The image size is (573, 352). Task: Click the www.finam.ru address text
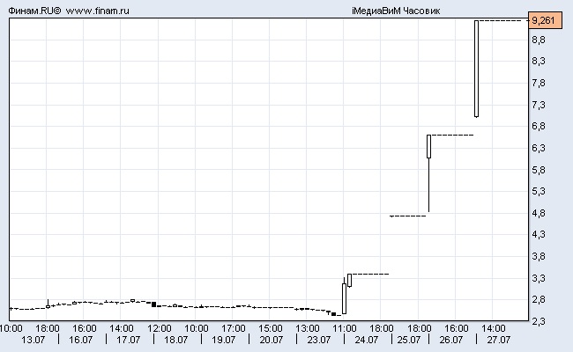point(98,11)
